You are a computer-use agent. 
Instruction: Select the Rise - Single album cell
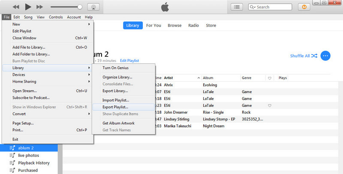213,112
